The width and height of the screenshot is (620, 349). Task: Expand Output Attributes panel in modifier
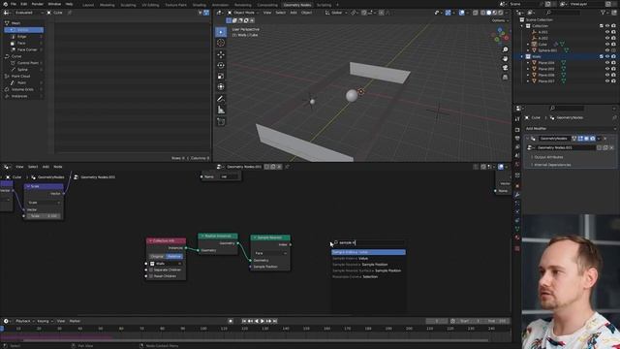click(548, 157)
